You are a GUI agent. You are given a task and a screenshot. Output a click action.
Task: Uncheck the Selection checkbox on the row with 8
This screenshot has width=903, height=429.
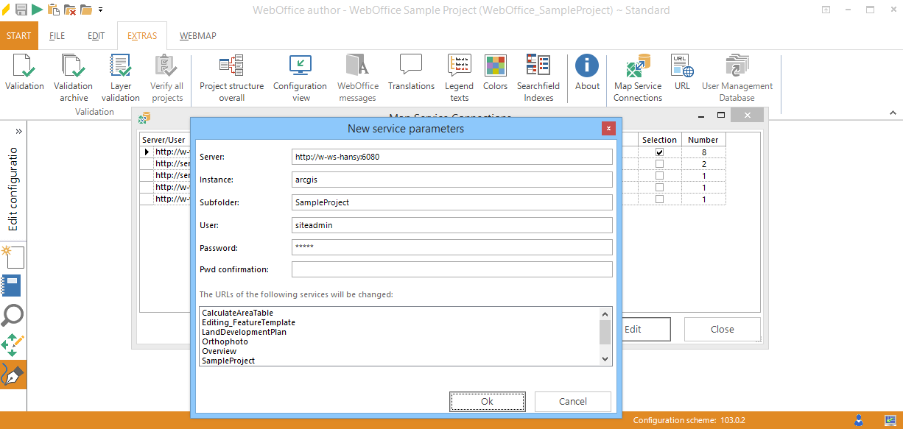point(659,151)
